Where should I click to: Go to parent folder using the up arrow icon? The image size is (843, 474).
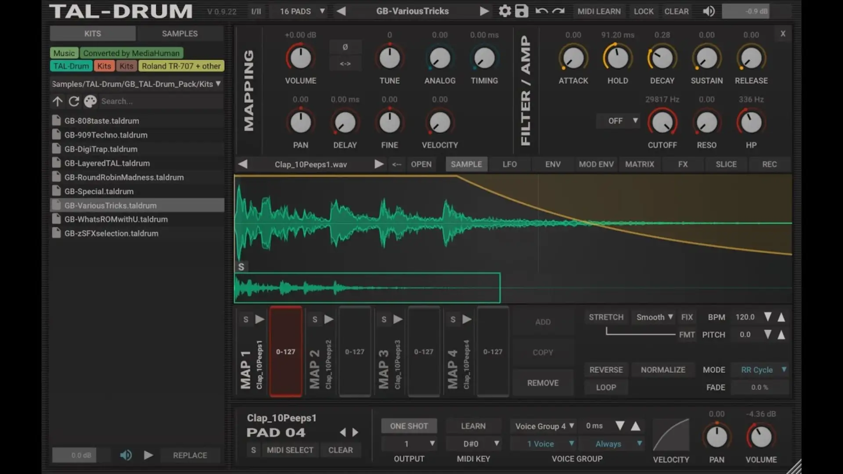point(58,101)
